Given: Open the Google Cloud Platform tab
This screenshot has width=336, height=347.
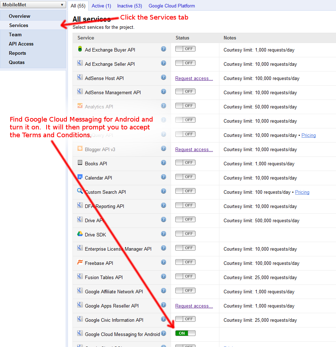Looking at the screenshot, I should click(x=172, y=6).
